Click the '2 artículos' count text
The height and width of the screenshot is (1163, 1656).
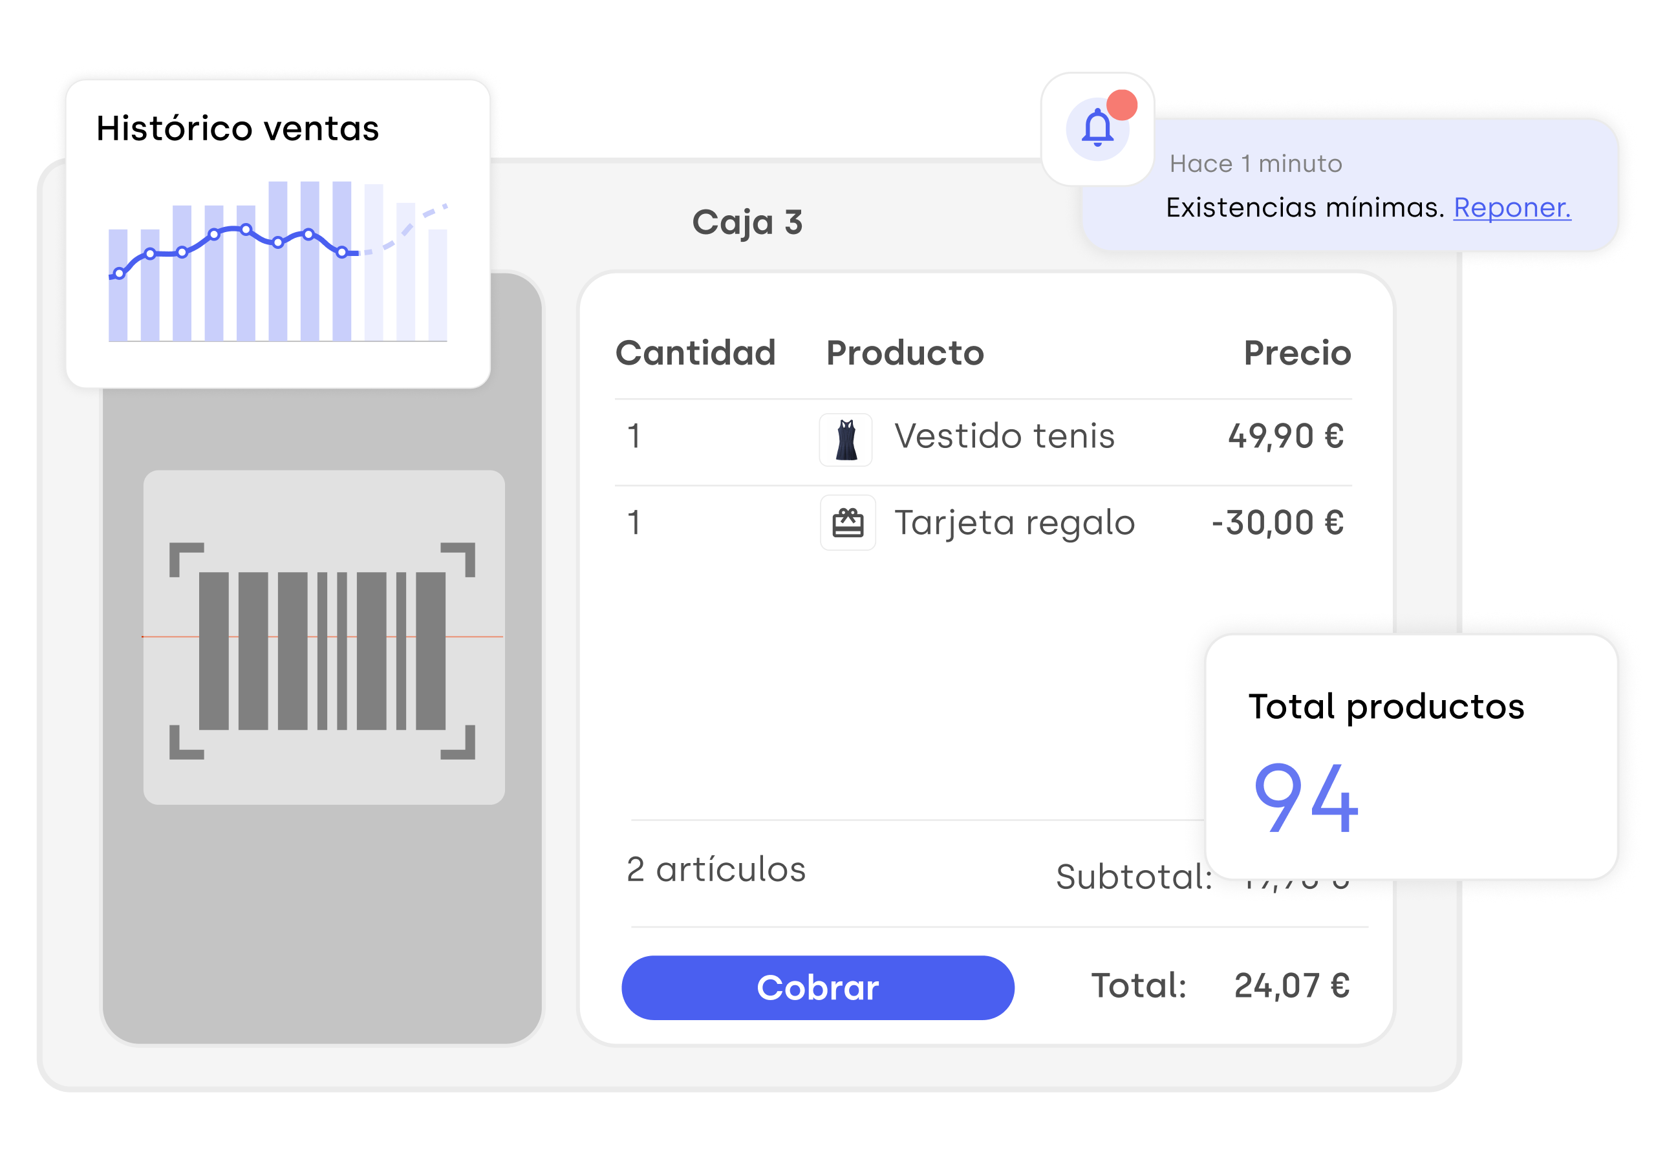(715, 870)
